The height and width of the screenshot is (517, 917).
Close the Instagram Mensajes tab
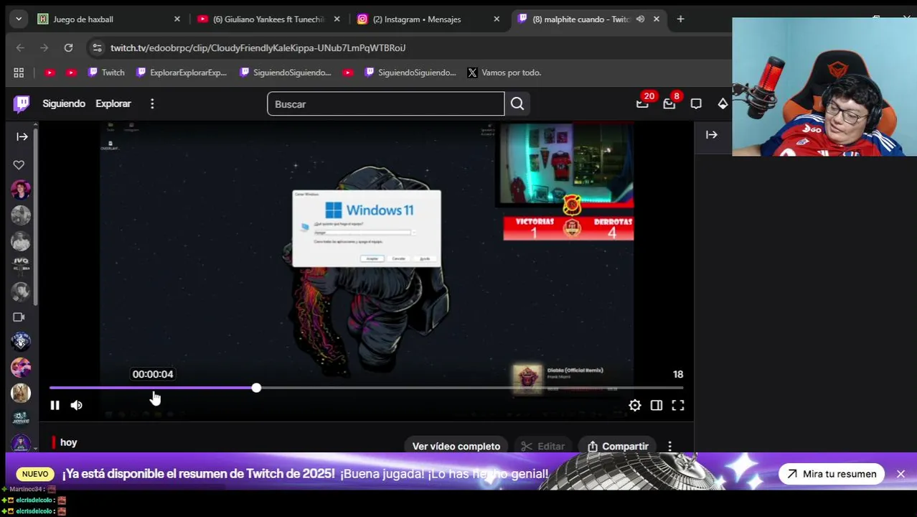coord(497,19)
